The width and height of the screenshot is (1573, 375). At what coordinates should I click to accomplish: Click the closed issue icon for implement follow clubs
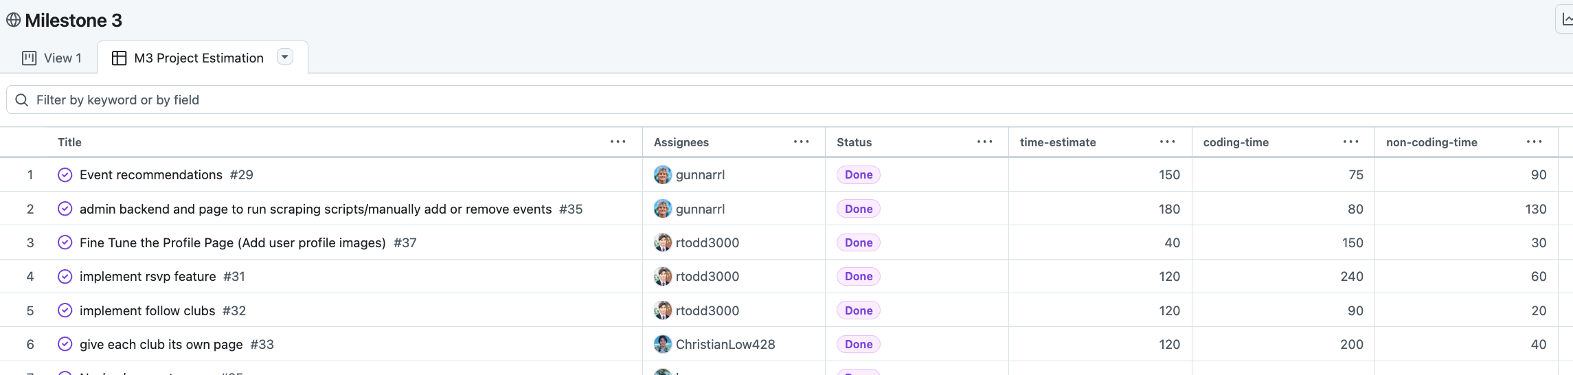click(x=65, y=310)
